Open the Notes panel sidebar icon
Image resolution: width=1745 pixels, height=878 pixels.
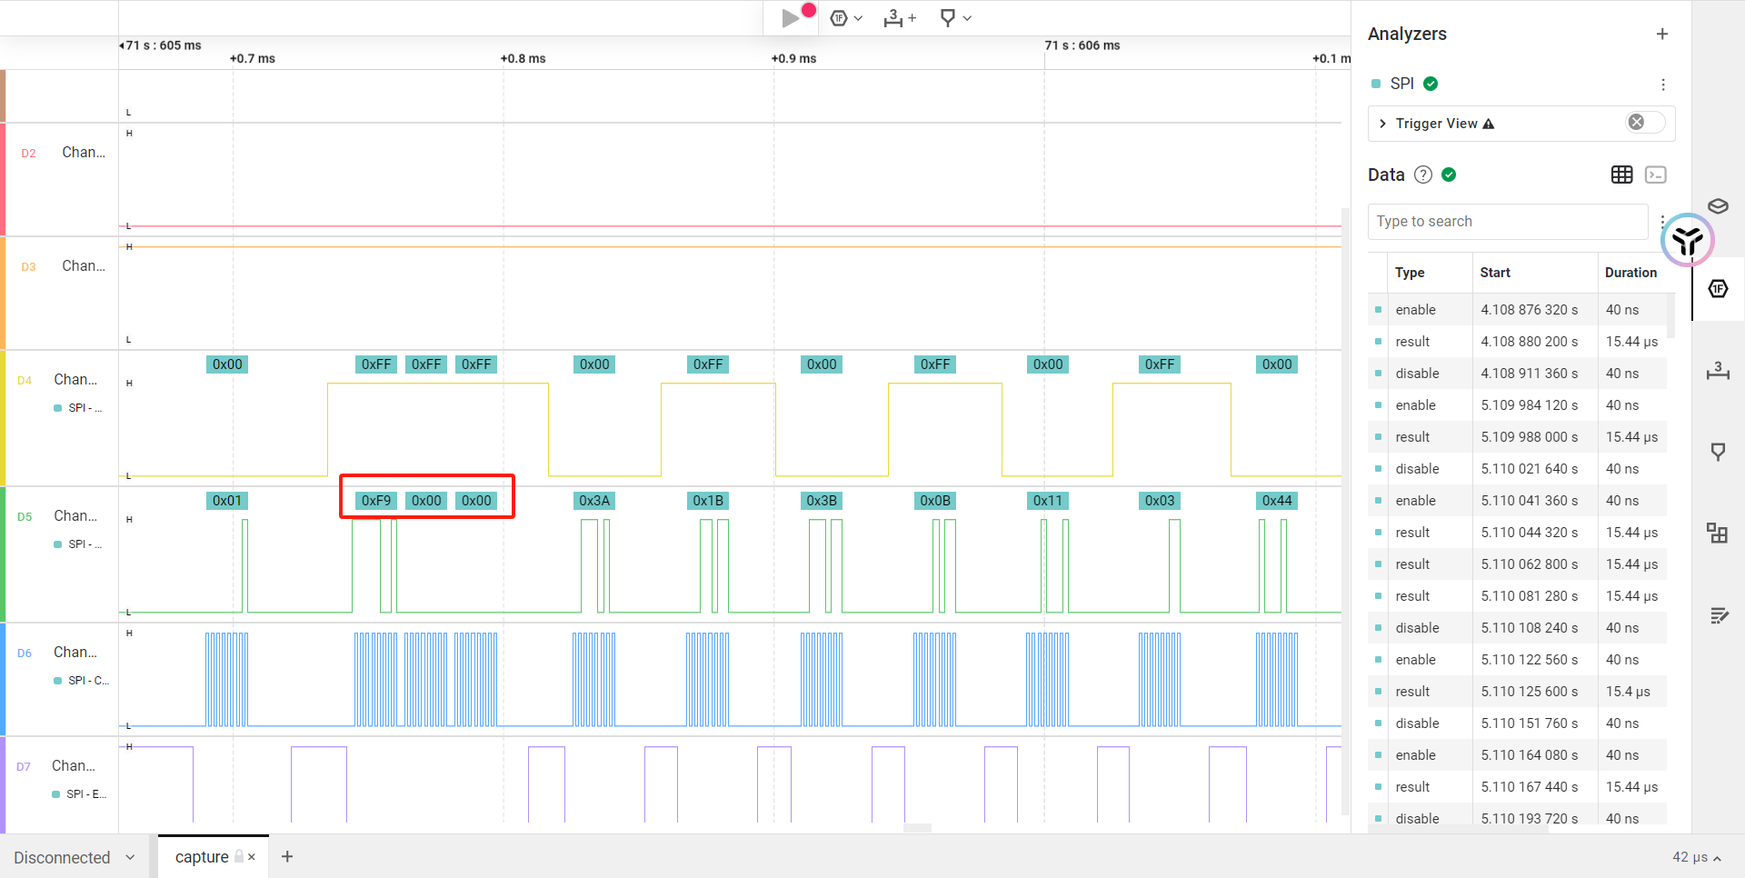1718,616
